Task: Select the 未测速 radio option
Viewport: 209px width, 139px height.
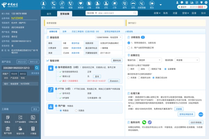Action: [x=129, y=78]
